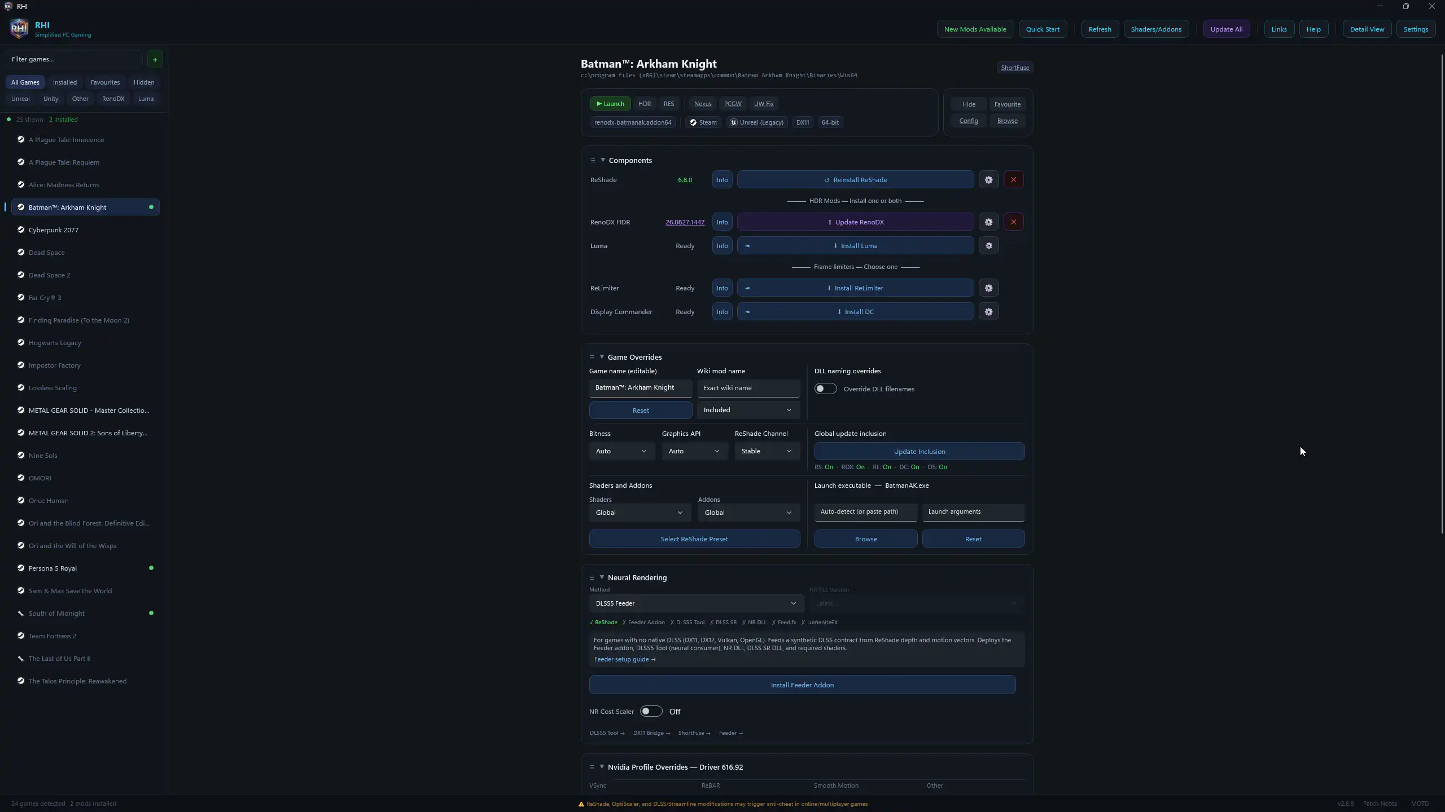1445x812 pixels.
Task: Click Update All in top bar
Action: [x=1226, y=29]
